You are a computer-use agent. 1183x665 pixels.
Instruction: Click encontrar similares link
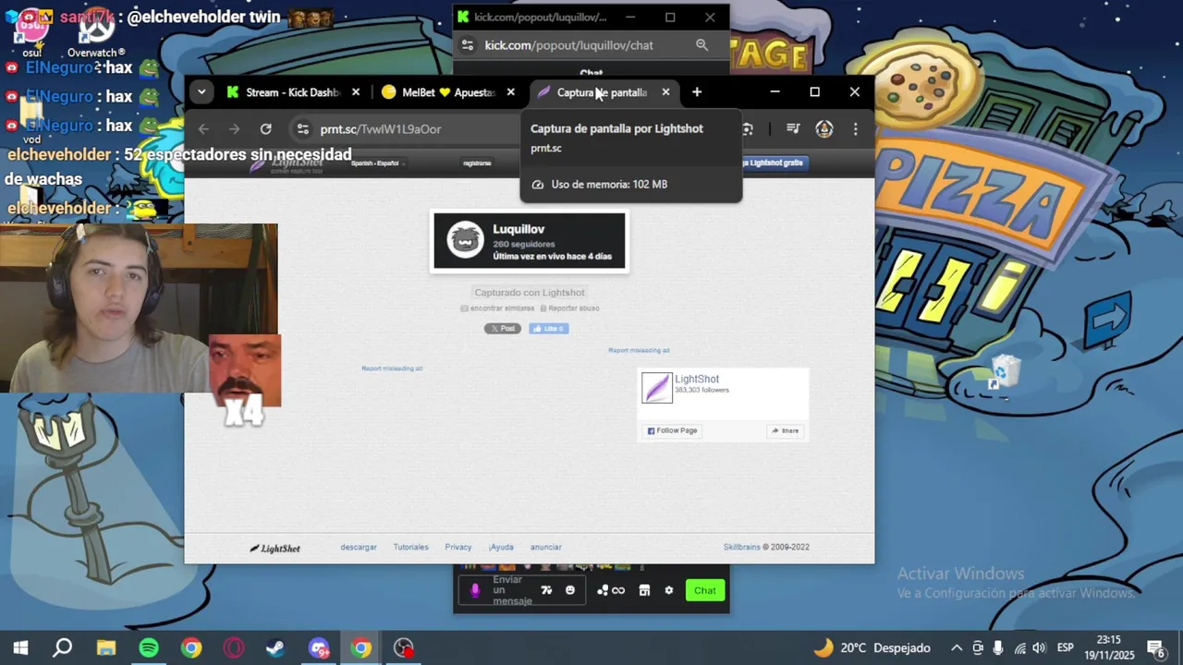pyautogui.click(x=498, y=308)
